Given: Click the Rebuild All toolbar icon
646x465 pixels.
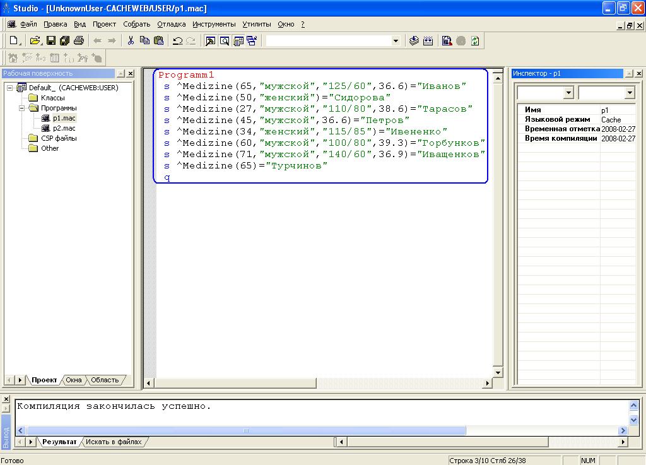Looking at the screenshot, I should pos(428,41).
